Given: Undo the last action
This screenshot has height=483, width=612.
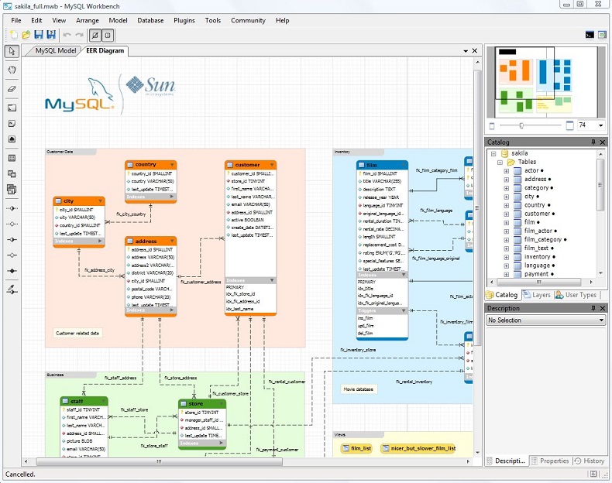Looking at the screenshot, I should (x=67, y=35).
